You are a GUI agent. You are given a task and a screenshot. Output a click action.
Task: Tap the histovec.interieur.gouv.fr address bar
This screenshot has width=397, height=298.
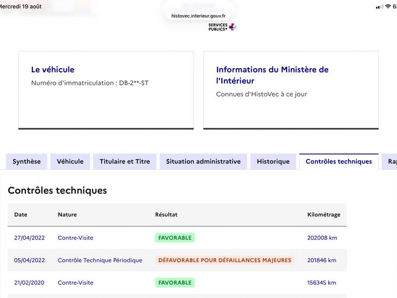[198, 16]
